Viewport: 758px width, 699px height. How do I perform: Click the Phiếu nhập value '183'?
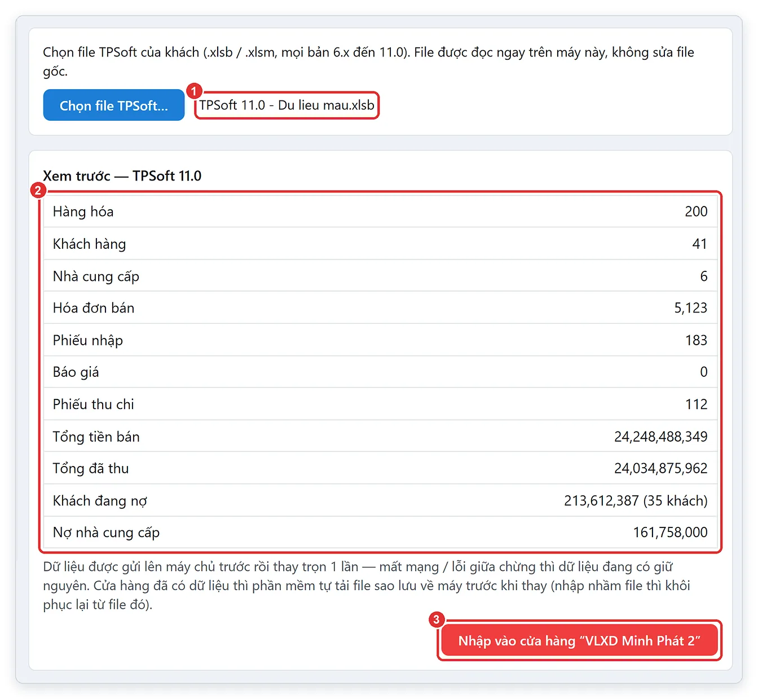[696, 340]
